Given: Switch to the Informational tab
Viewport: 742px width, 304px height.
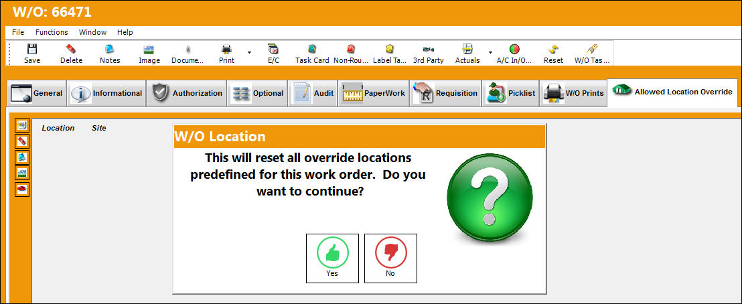Looking at the screenshot, I should click(106, 93).
